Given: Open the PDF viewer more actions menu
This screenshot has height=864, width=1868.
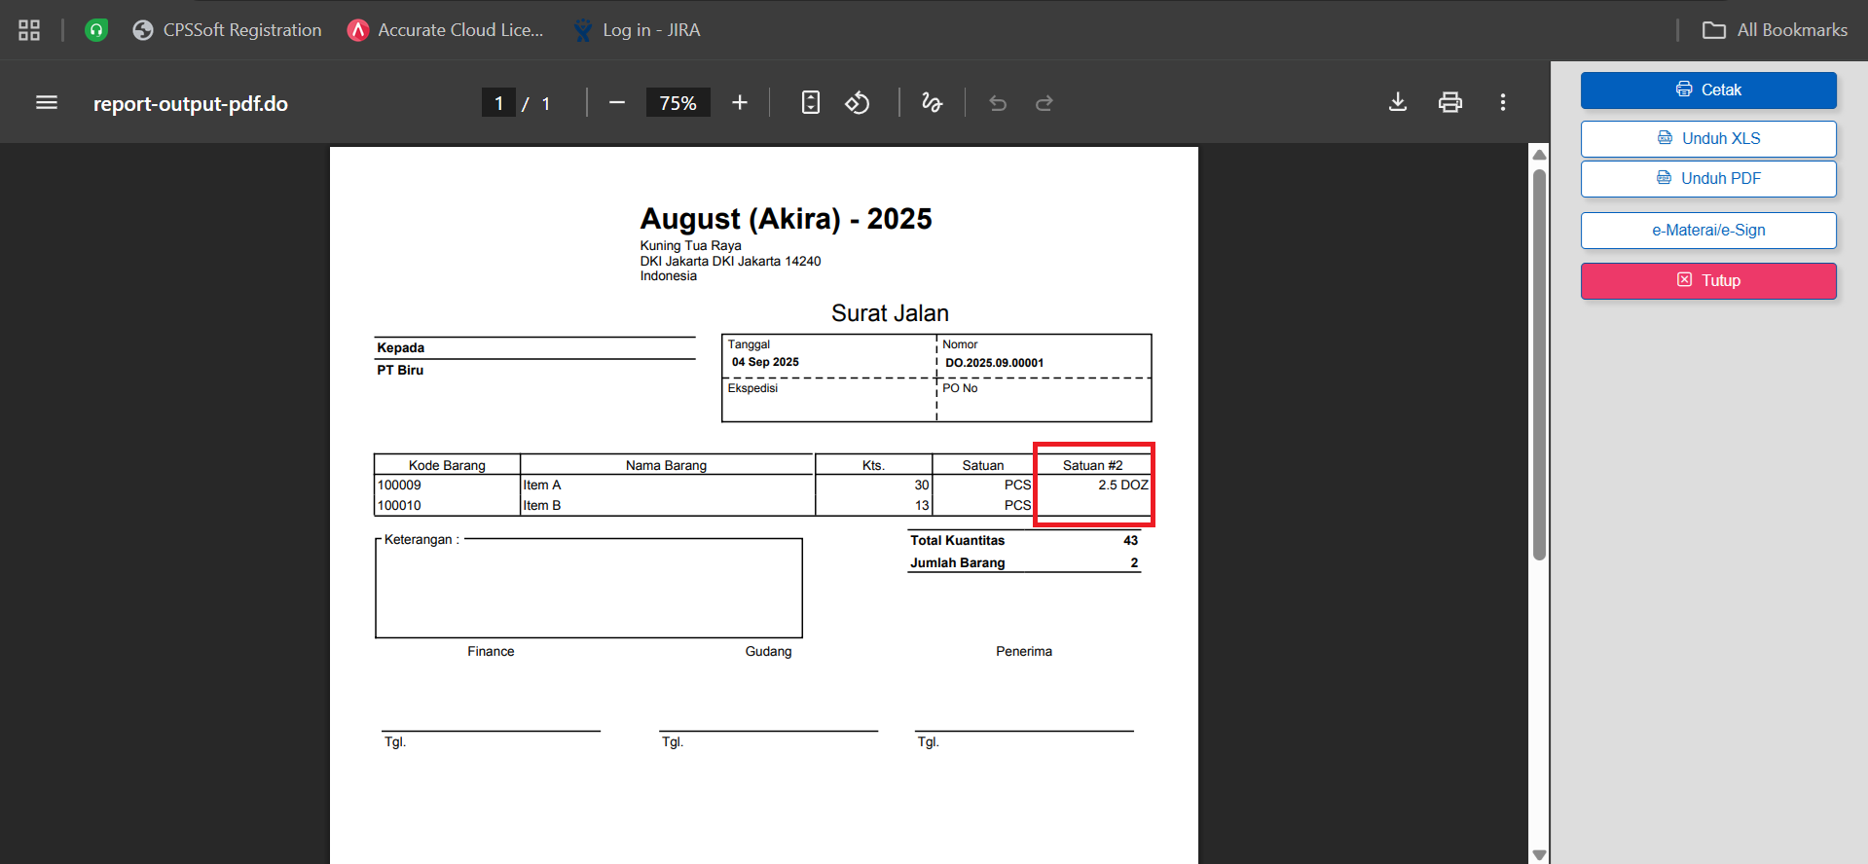Looking at the screenshot, I should [x=1503, y=103].
